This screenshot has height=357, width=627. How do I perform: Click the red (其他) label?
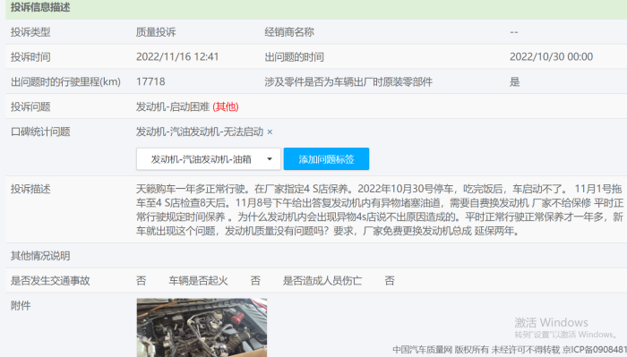(x=226, y=106)
